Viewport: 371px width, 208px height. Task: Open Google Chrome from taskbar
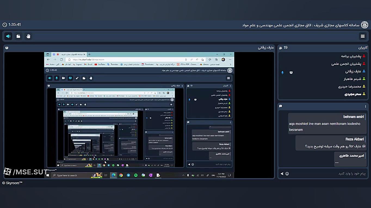(x=121, y=175)
